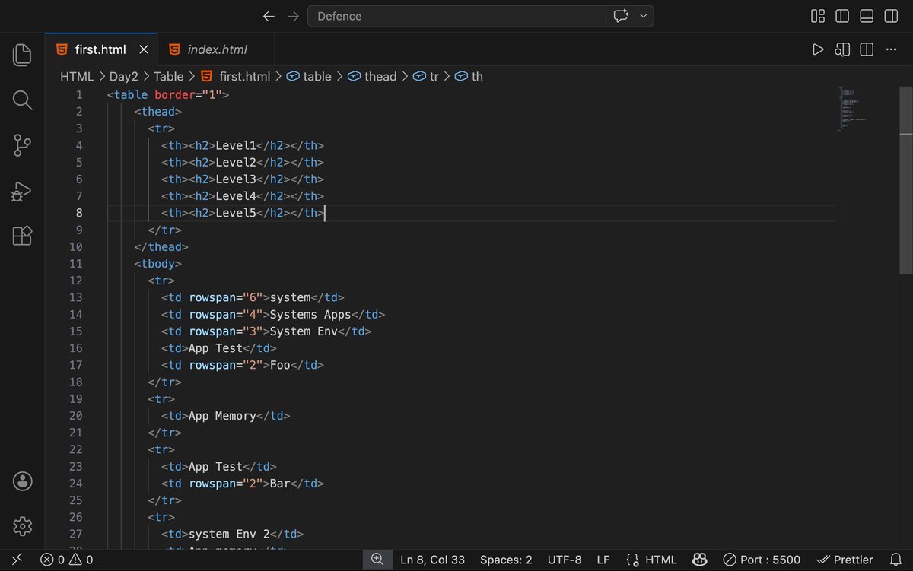Click rowspan="6" attribute on line 13
Screen dimensions: 913x571
[226, 297]
